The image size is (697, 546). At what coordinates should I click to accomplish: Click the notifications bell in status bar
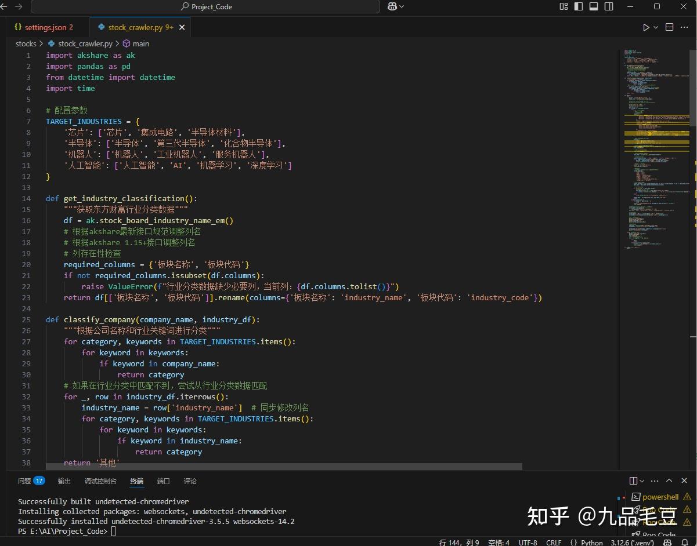[x=685, y=543]
